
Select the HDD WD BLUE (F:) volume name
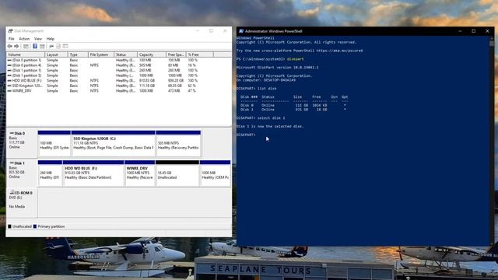(x=26, y=81)
